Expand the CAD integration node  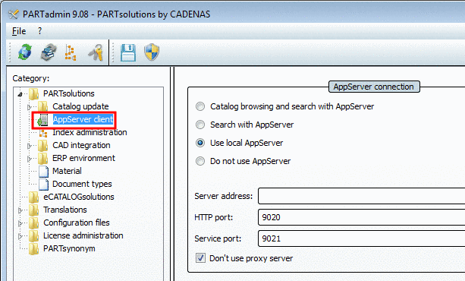click(29, 146)
